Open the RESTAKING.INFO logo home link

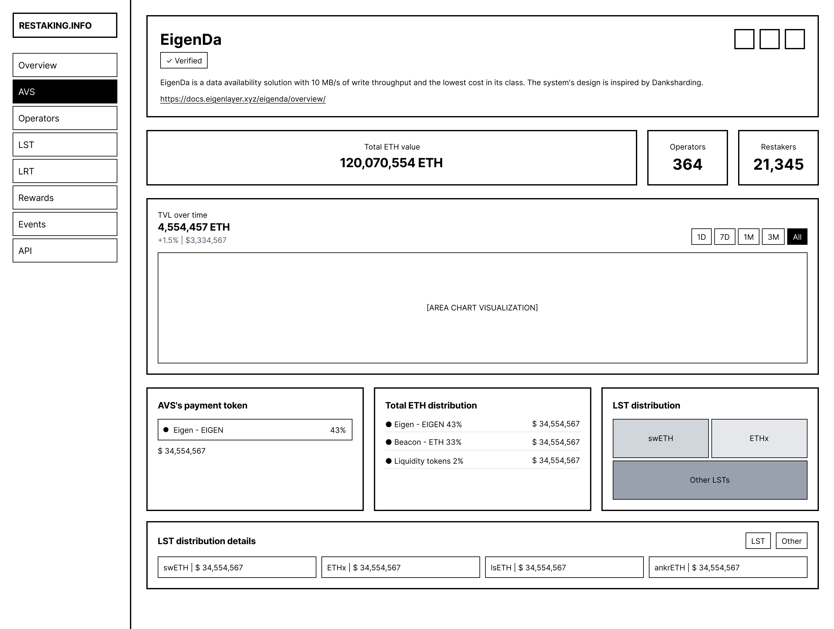[65, 25]
